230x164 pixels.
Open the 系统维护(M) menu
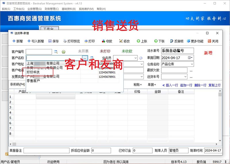86,9
